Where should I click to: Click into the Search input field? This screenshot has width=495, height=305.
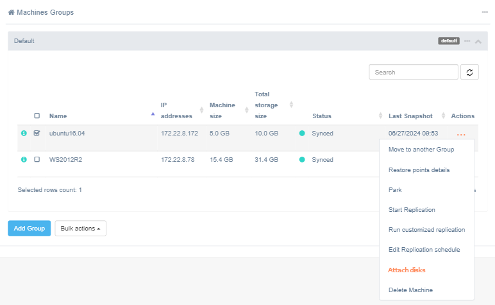(x=413, y=73)
